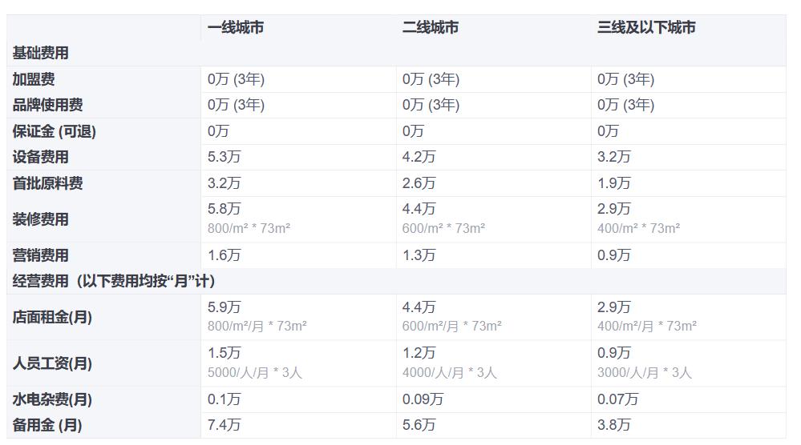Click the 基础费用 section heading
Screen dimensions: 801x445
coord(40,53)
